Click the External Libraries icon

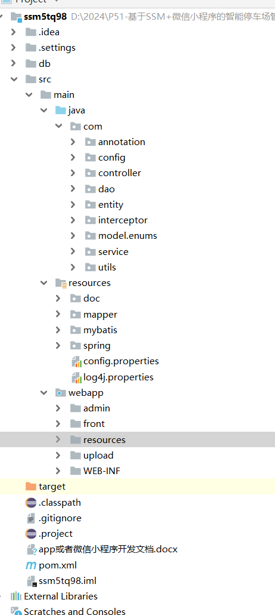(16, 596)
